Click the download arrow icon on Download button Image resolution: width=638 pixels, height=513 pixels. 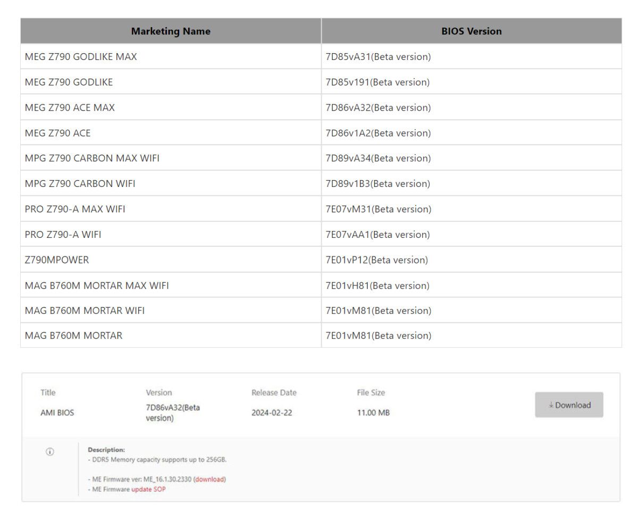tap(552, 405)
